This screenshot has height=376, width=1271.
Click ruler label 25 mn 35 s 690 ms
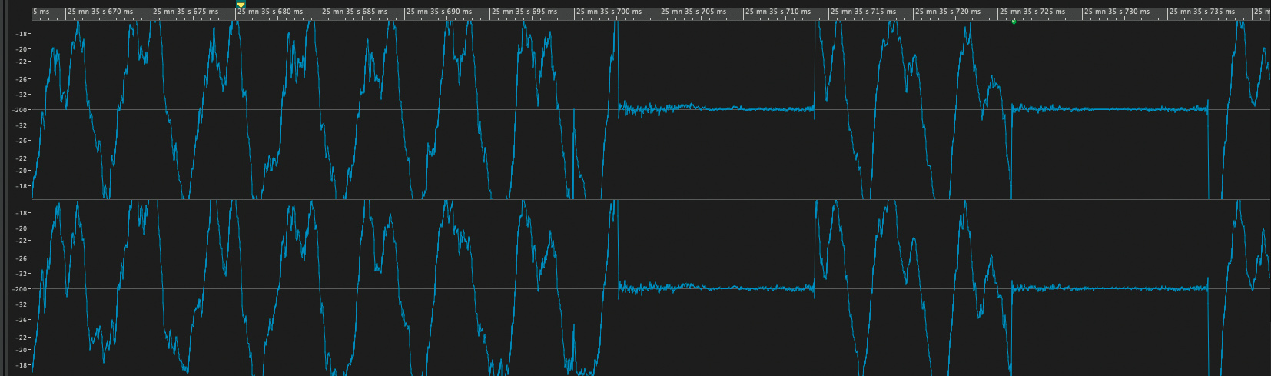[440, 12]
